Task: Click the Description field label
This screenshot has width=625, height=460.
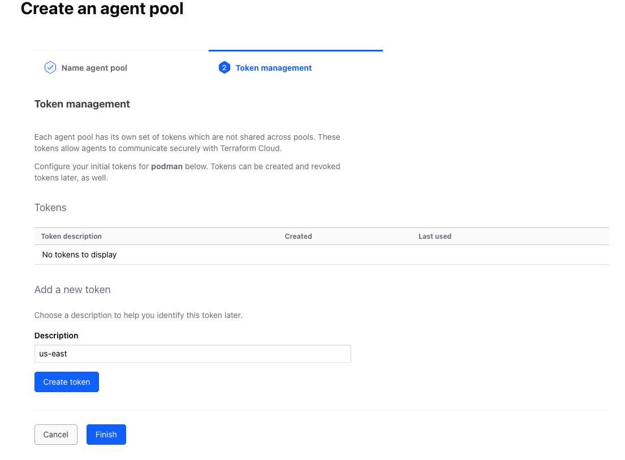Action: pos(56,336)
